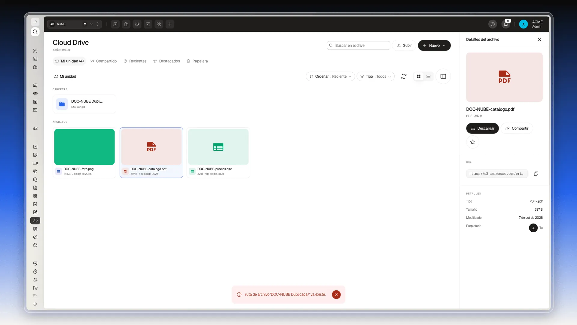Switch to list view
Screen dimensions: 577x325
[429, 76]
